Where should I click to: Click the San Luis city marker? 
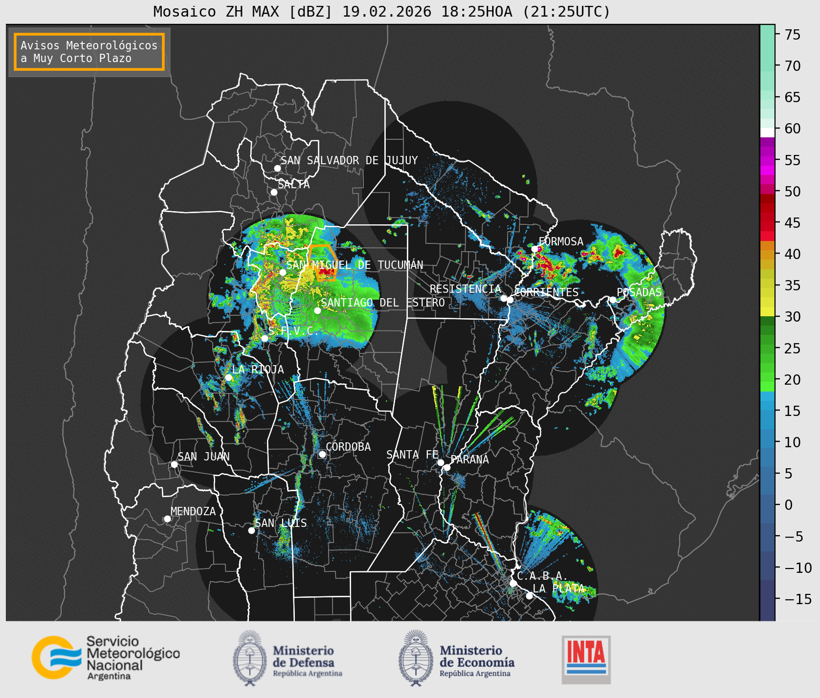pyautogui.click(x=251, y=530)
